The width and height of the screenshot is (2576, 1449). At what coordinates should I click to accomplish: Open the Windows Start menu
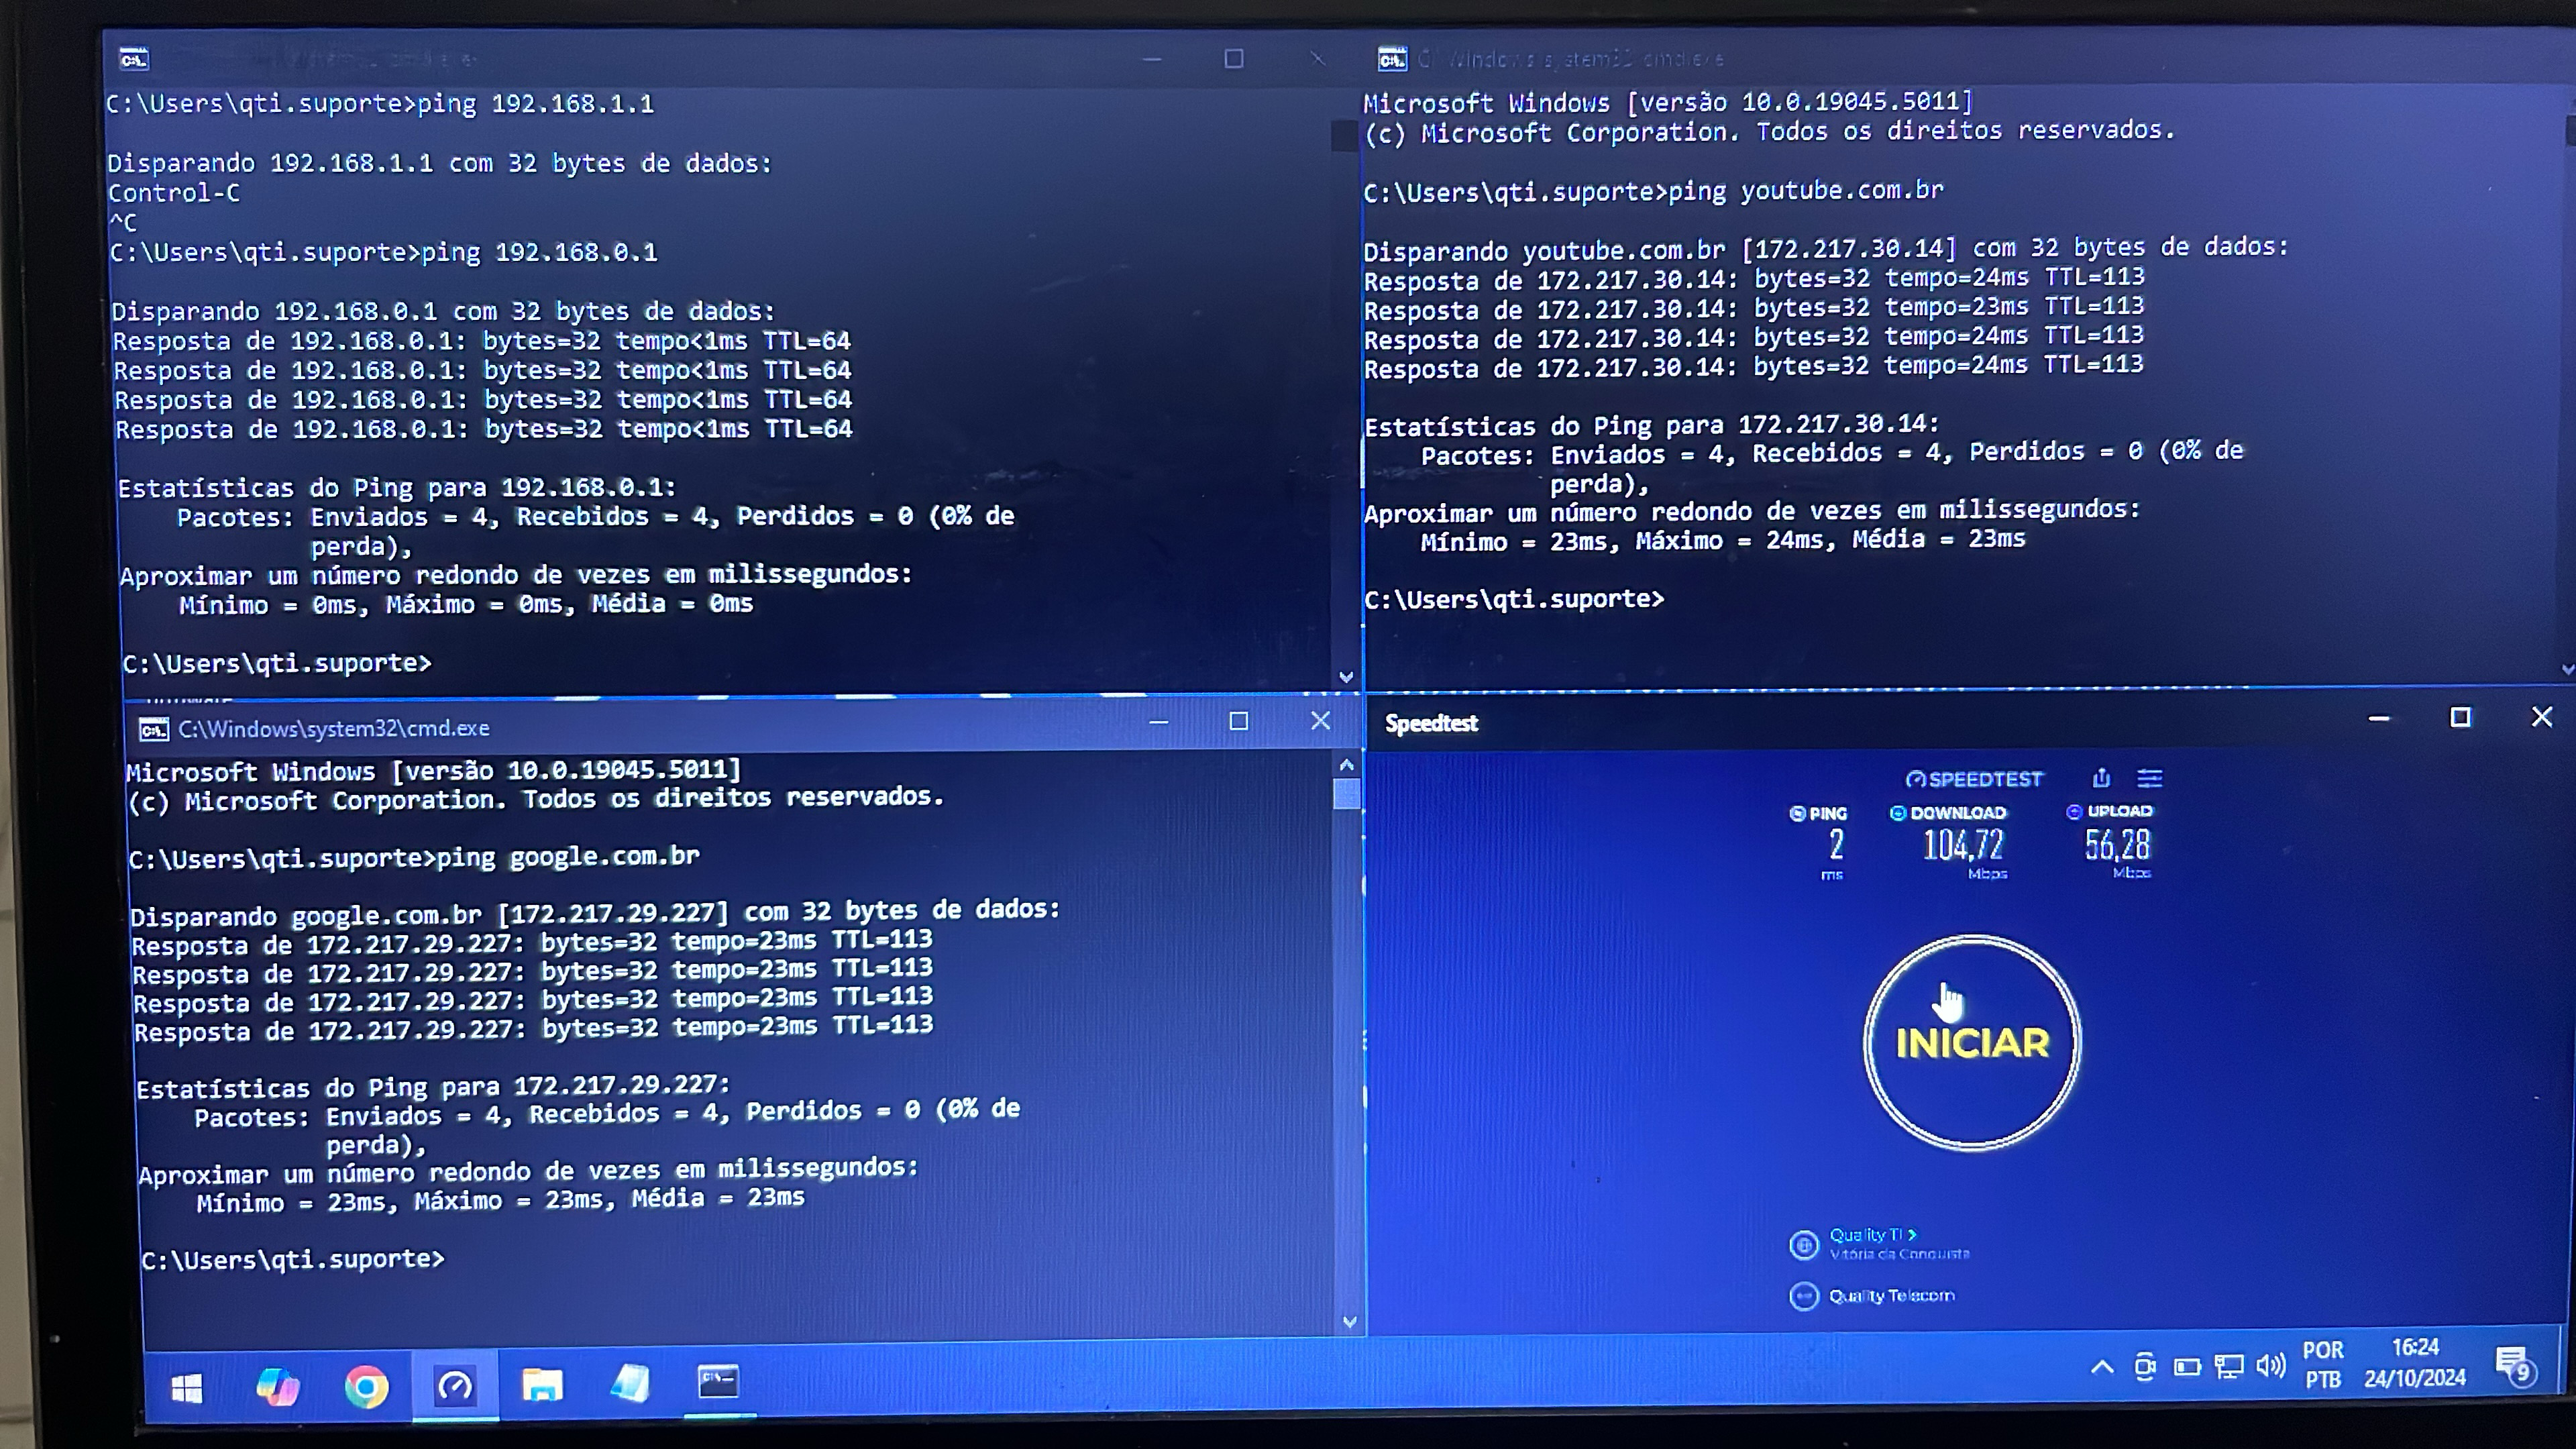click(187, 1388)
